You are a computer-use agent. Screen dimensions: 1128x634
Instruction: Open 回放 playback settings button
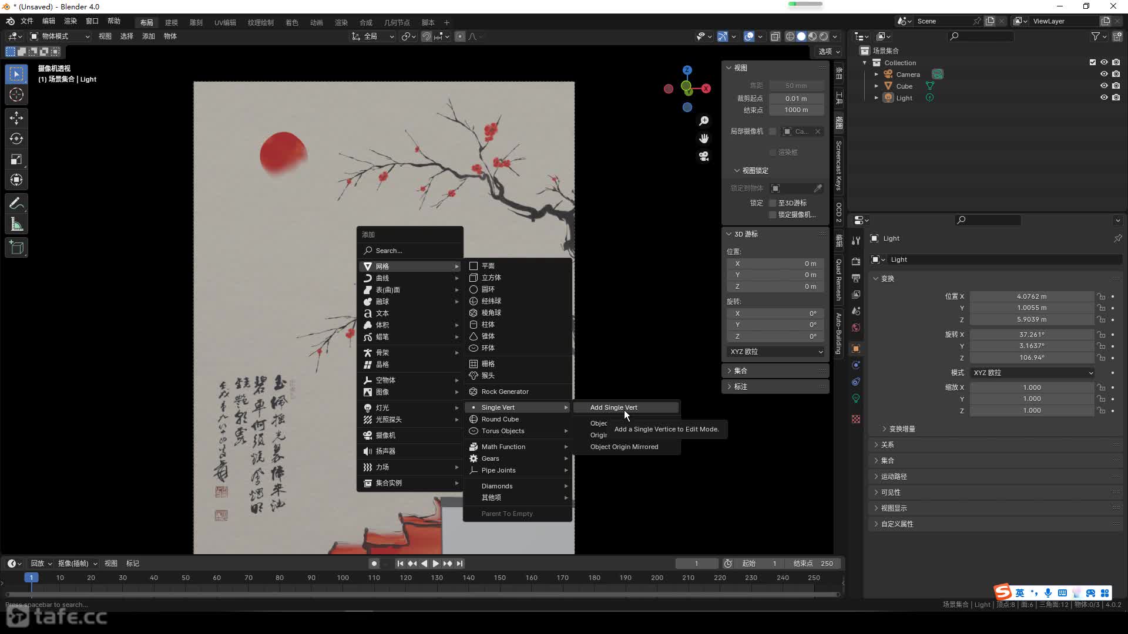41,564
